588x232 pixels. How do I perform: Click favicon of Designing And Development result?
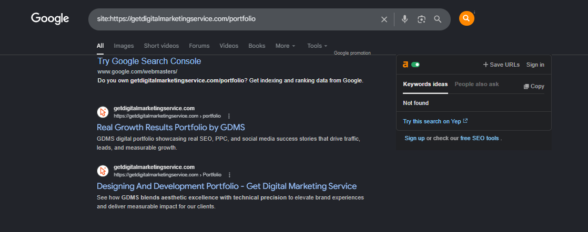103,171
